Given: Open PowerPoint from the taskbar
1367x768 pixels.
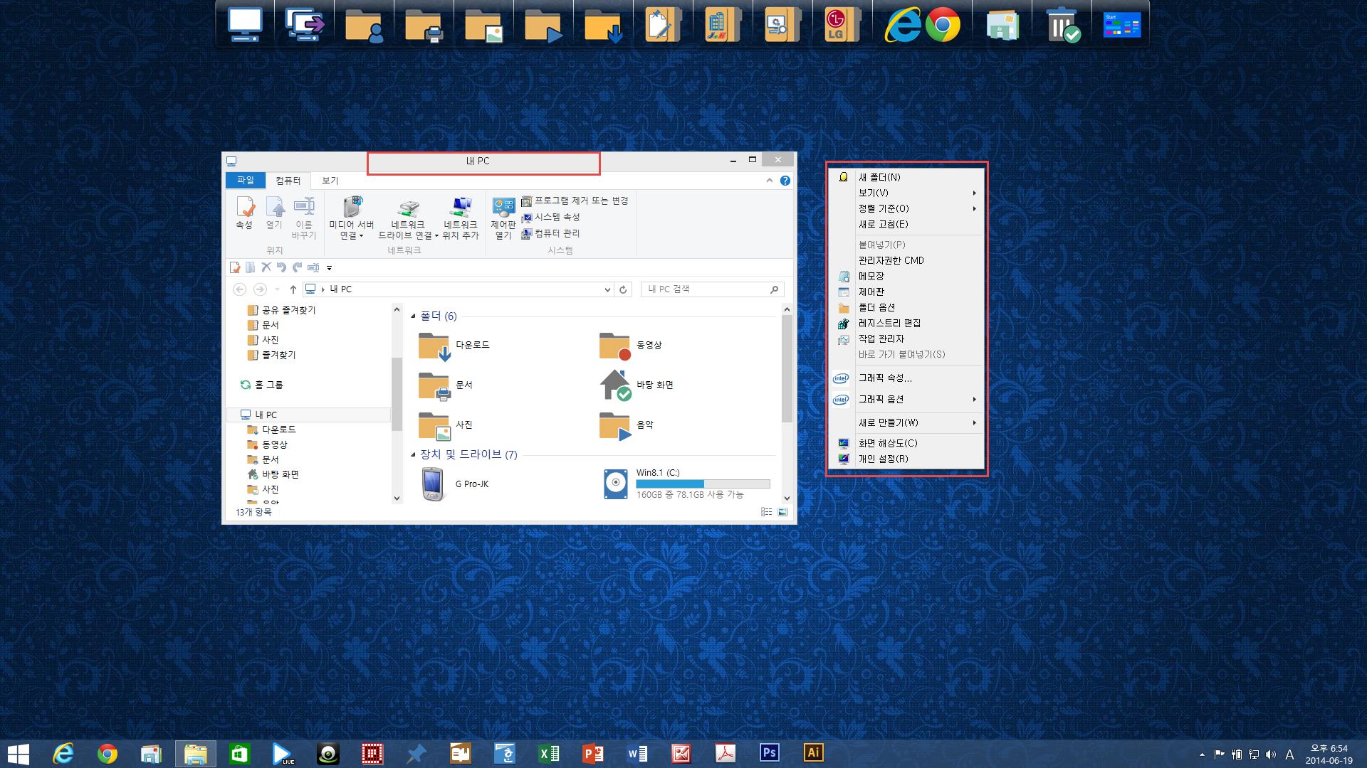Looking at the screenshot, I should pos(592,752).
